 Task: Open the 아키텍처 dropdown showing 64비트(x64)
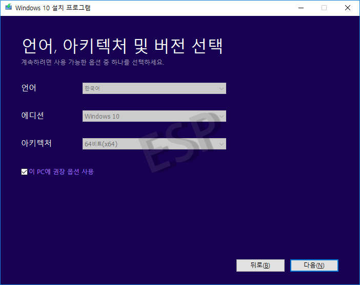click(x=154, y=144)
